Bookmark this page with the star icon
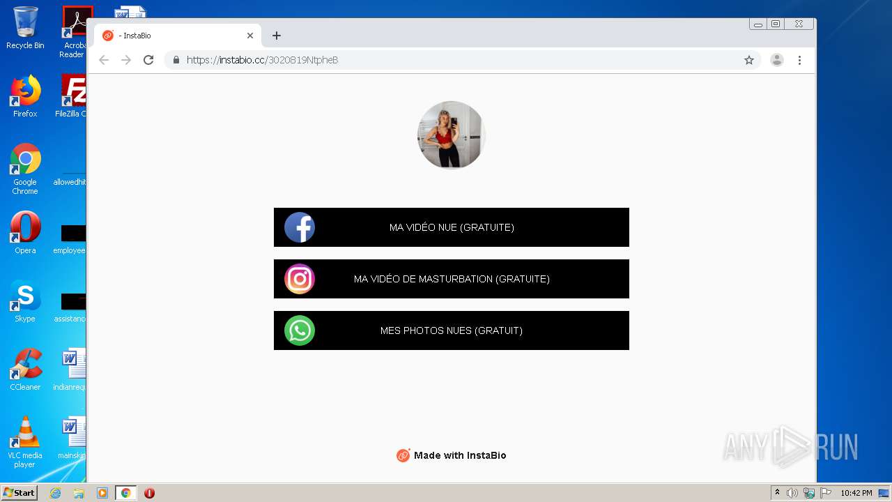The image size is (892, 502). coord(749,60)
